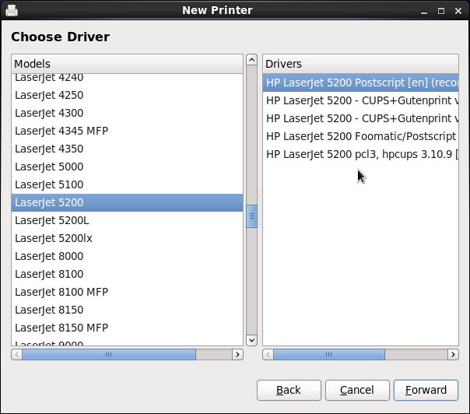Viewport: 470px width, 414px height.
Task: Select LaserJet 4345 MFP model
Action: (x=61, y=131)
